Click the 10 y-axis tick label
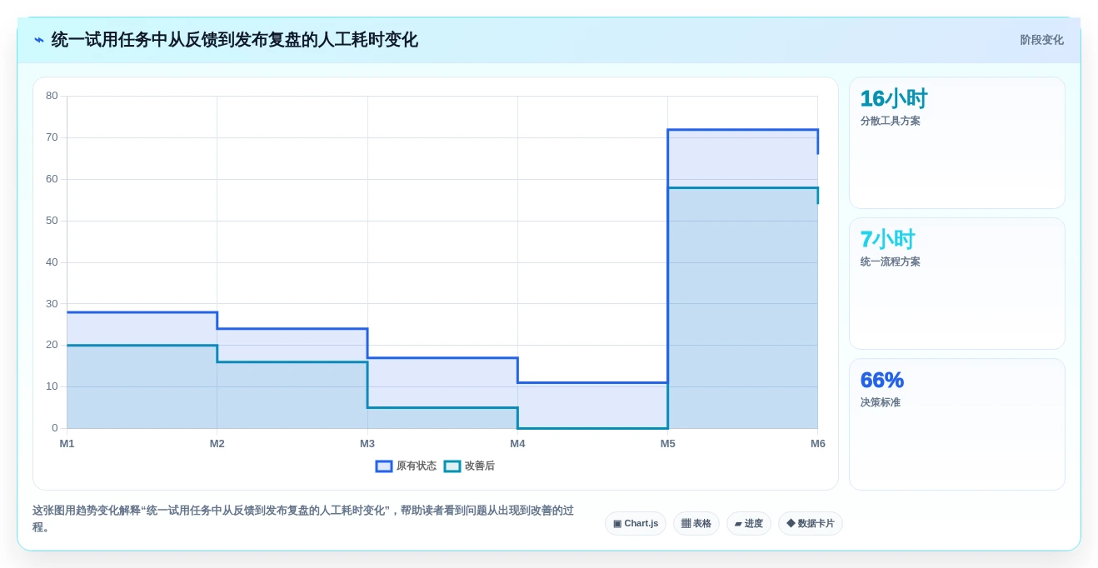 tap(52, 386)
